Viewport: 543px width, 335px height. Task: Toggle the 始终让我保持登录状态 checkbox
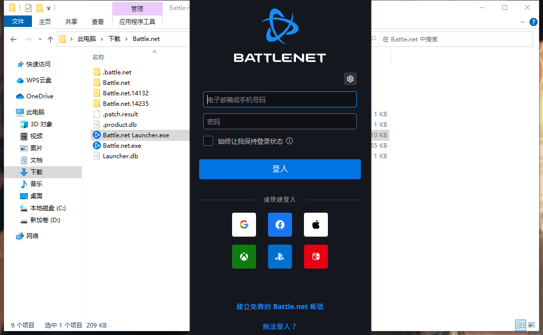208,141
